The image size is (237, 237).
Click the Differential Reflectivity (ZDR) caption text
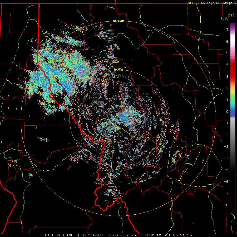(82, 235)
